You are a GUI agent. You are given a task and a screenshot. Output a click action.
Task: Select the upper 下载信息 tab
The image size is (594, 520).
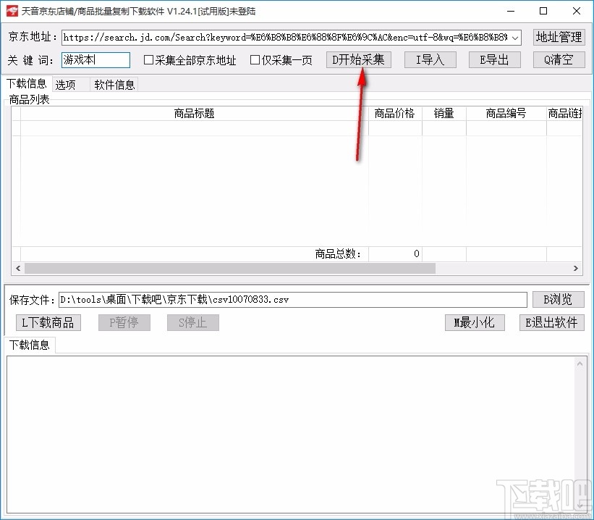27,83
